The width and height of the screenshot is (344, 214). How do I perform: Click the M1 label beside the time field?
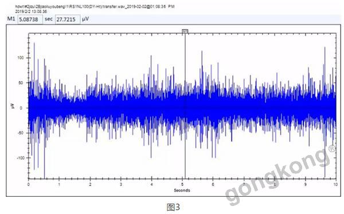pyautogui.click(x=11, y=19)
